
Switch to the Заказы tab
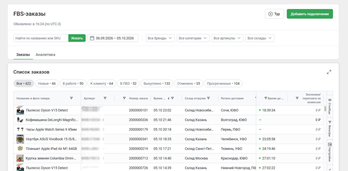tap(23, 55)
